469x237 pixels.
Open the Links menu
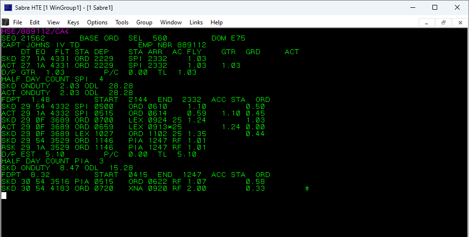[196, 22]
